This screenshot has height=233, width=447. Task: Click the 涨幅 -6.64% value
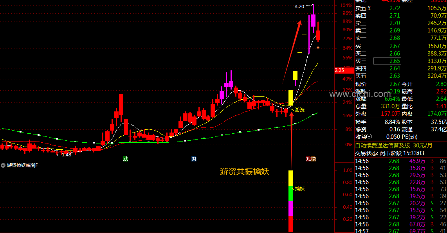point(391,99)
